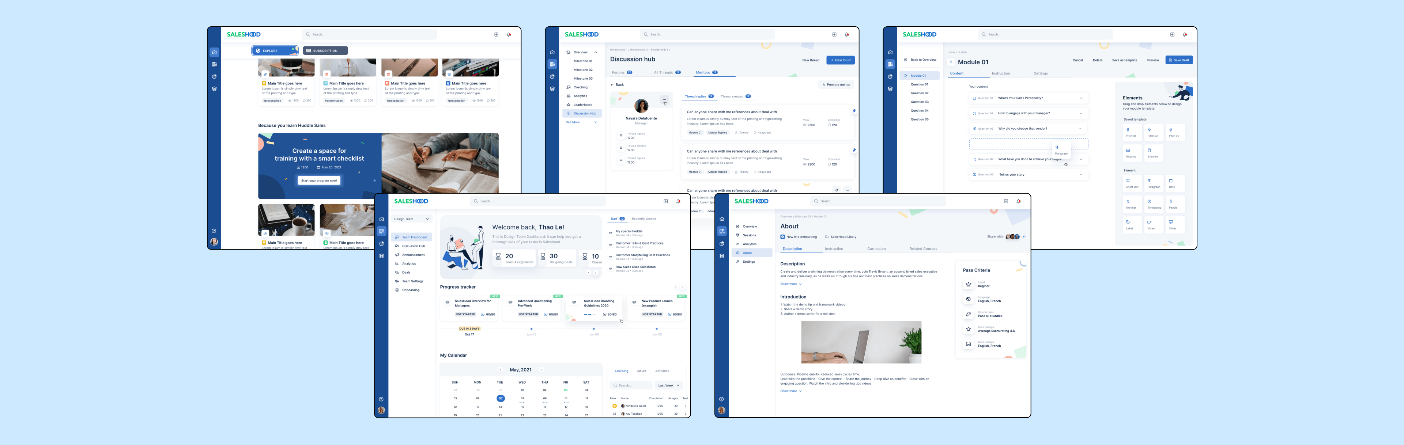Click progress bar on SalesHood Branding Guidelines card
1404x445 pixels.
click(x=589, y=314)
